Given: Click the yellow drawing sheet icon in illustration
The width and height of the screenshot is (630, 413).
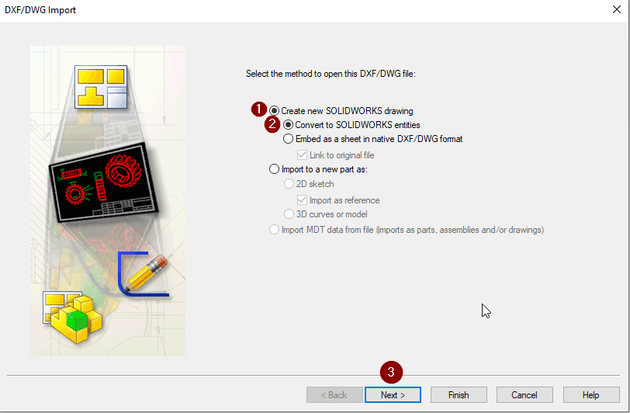Looking at the screenshot, I should coord(100,85).
